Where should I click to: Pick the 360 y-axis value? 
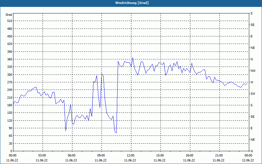[10, 59]
